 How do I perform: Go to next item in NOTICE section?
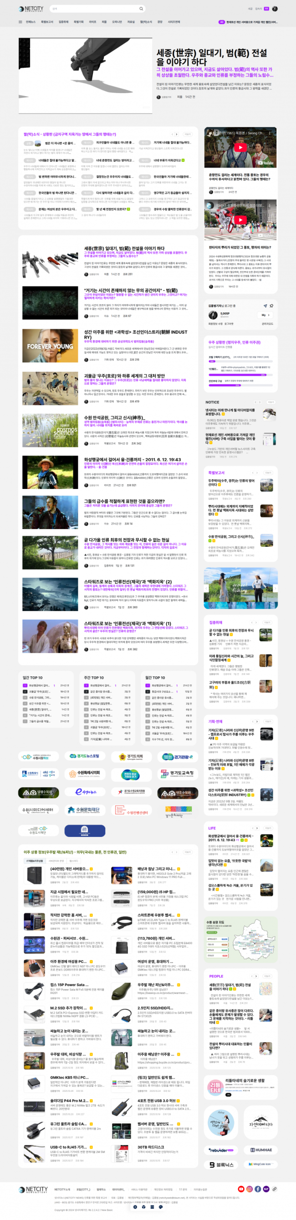(x=260, y=402)
